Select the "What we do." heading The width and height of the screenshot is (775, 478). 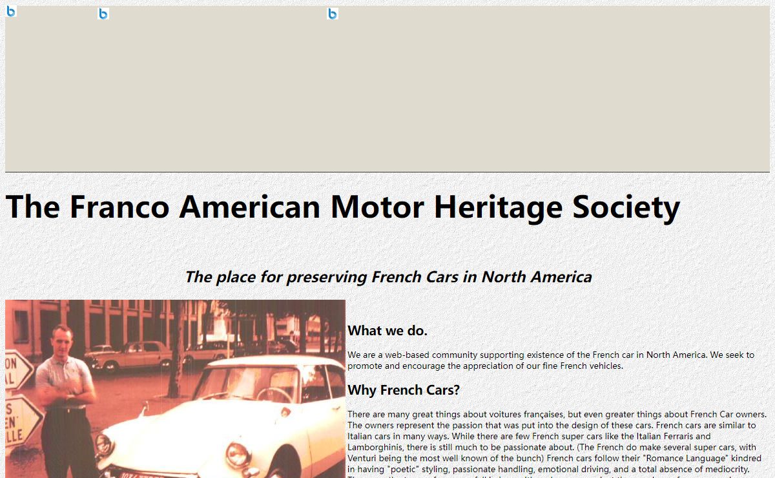pyautogui.click(x=387, y=331)
